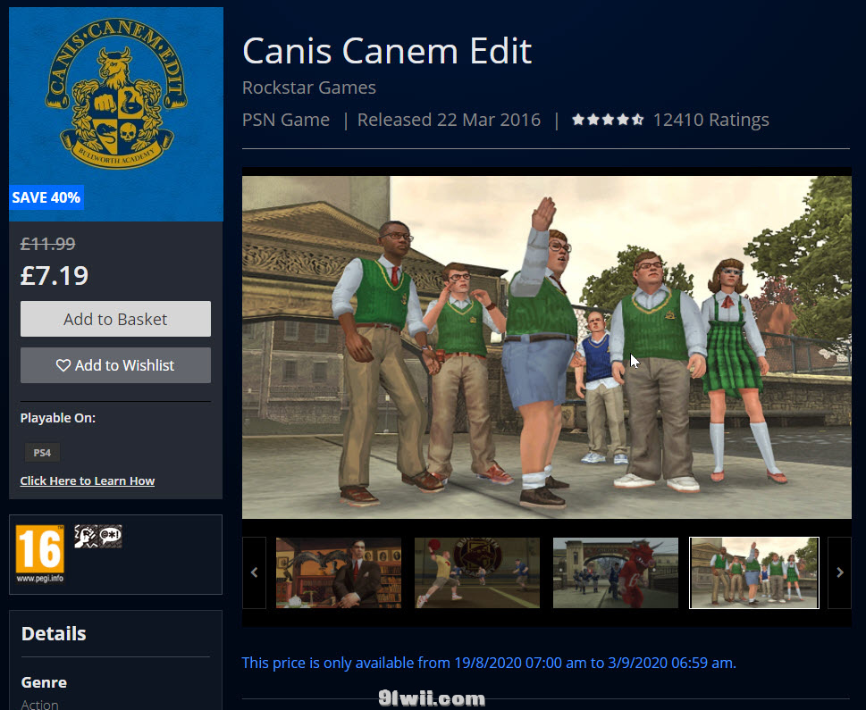Image resolution: width=866 pixels, height=710 pixels.
Task: Click the bad language content descriptor icon
Action: 111,536
